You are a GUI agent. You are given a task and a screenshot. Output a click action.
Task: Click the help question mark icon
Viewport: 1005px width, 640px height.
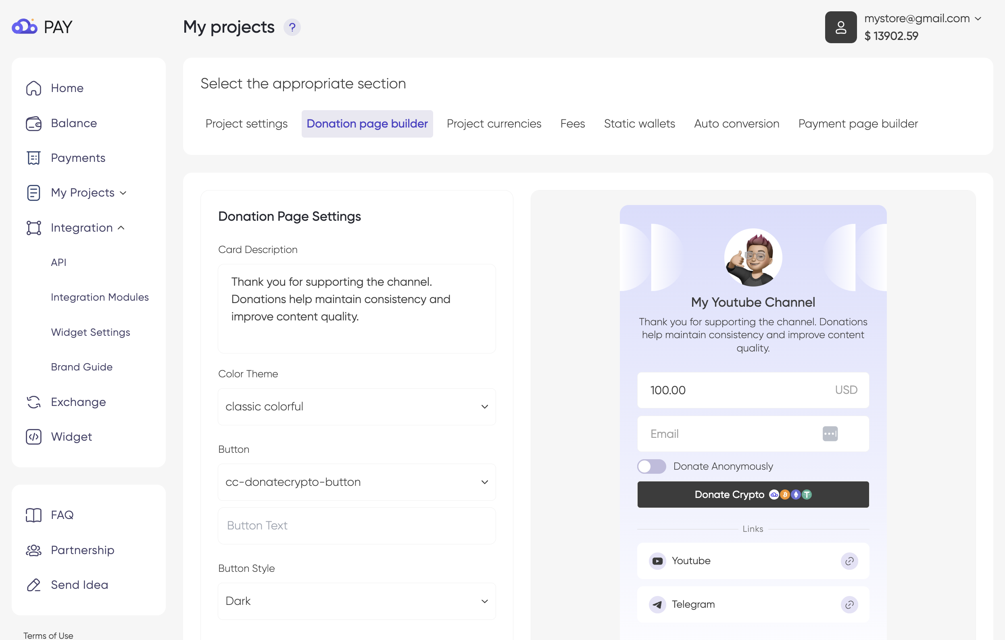[292, 27]
